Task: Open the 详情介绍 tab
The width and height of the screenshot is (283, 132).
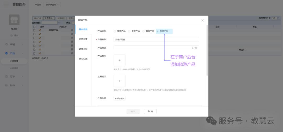Action: click(x=83, y=49)
